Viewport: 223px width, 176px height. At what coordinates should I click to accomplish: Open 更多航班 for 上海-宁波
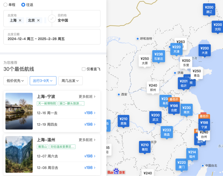(x=87, y=96)
